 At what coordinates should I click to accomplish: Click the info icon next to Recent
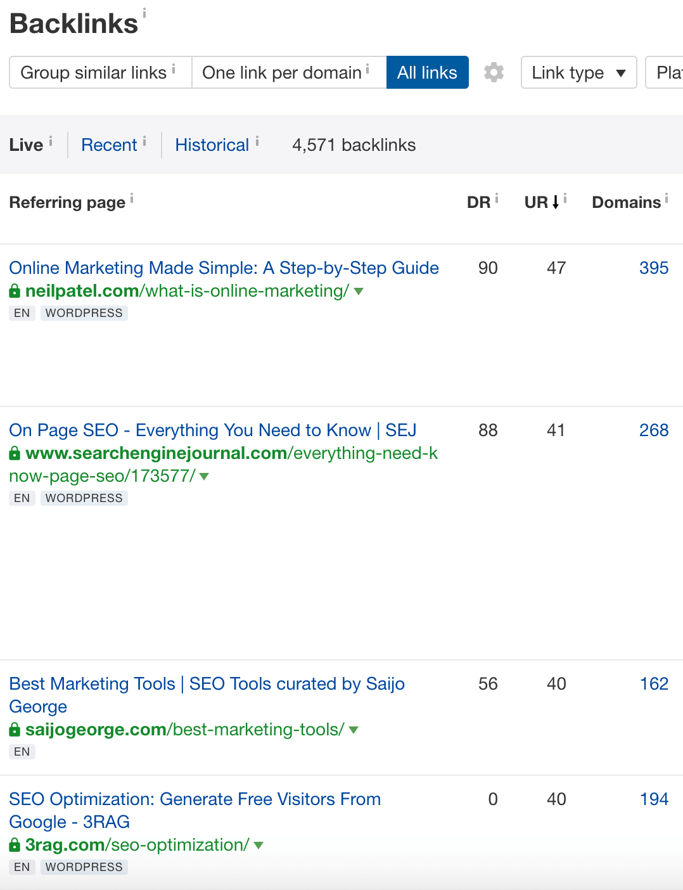click(144, 141)
